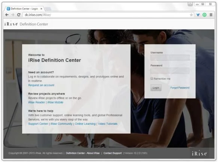This screenshot has height=162, width=218.
Task: Go to the Online Learning link
Action: point(85,124)
